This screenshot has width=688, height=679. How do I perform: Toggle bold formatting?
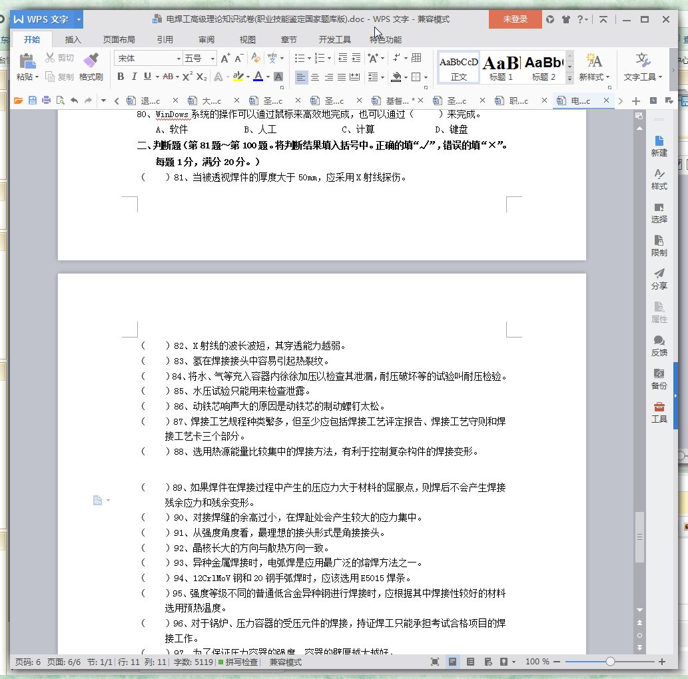(121, 77)
